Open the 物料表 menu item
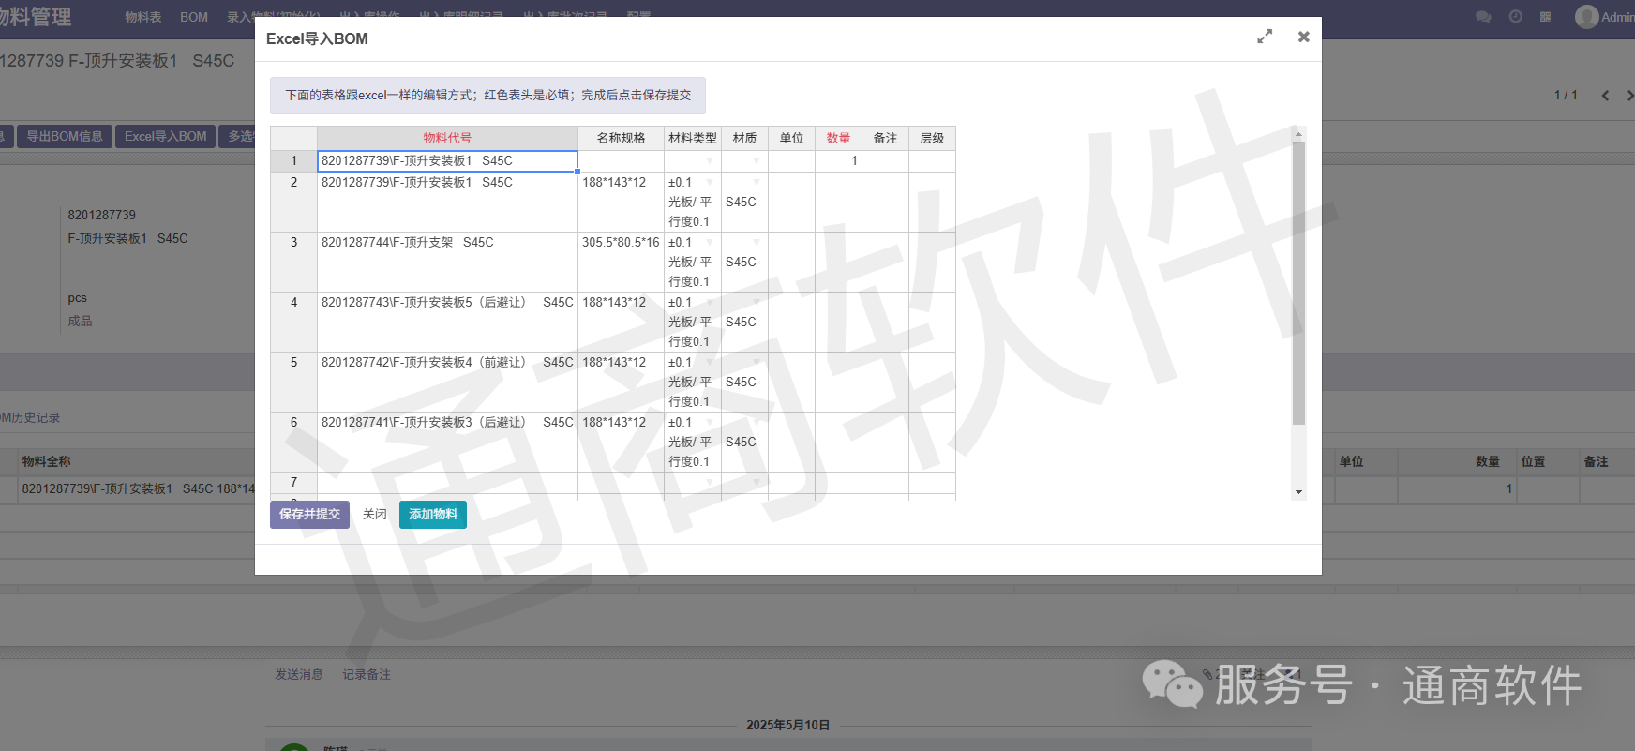The image size is (1635, 751). tap(143, 17)
